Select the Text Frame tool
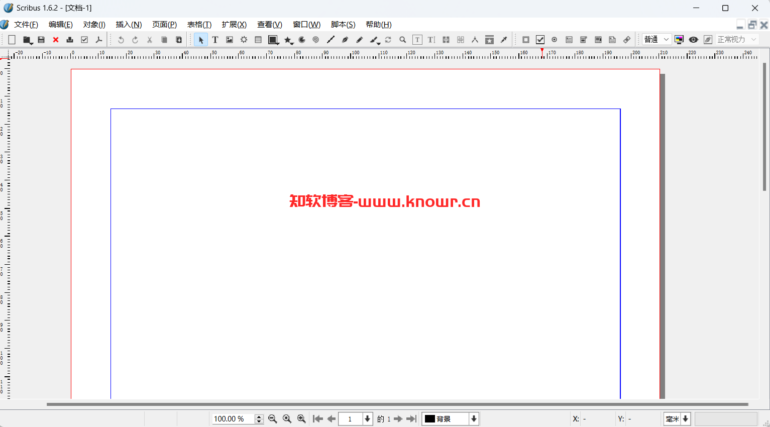Viewport: 770px width, 427px height. [215, 40]
